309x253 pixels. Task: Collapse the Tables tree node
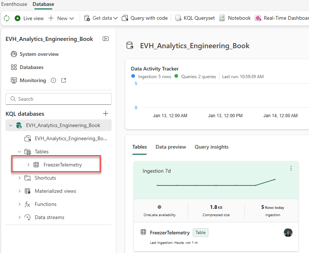(20, 152)
